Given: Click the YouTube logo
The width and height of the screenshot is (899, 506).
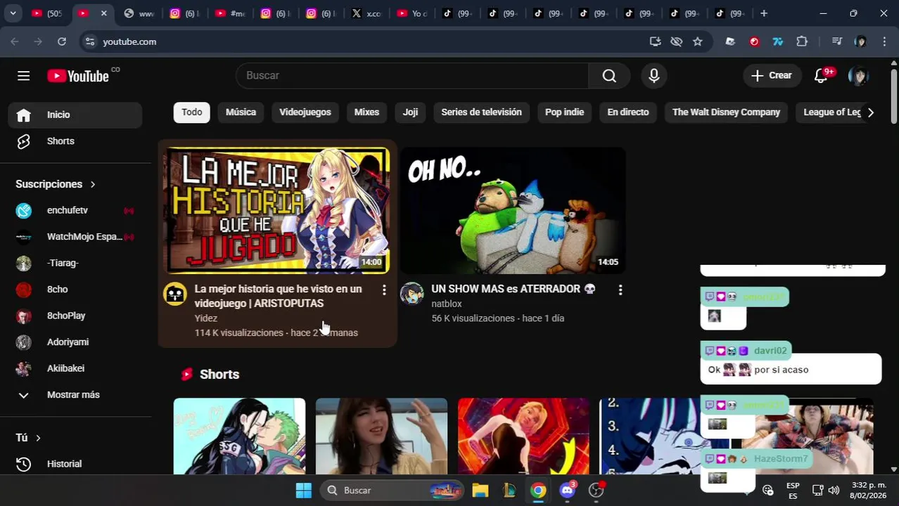Looking at the screenshot, I should (78, 76).
